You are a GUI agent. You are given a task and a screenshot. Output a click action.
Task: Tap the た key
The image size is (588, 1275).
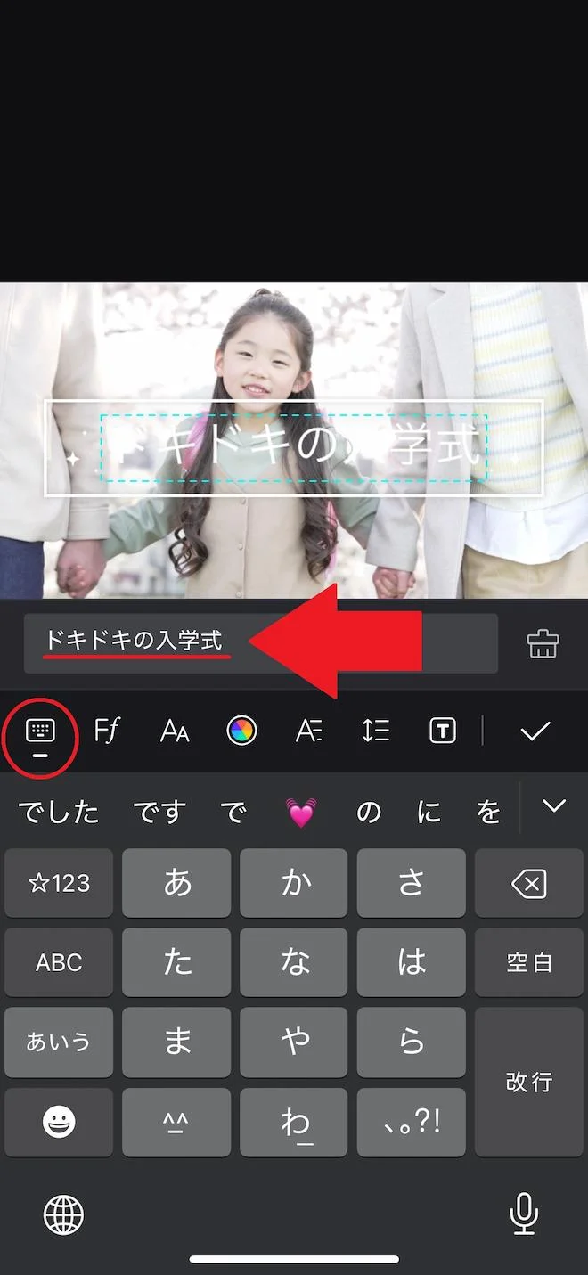tap(176, 962)
